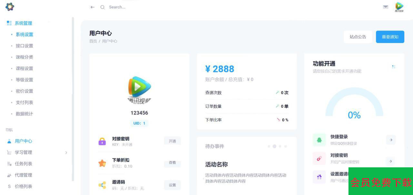
Task: Click the sidebar collapse arrow icon
Action: tap(92, 7)
